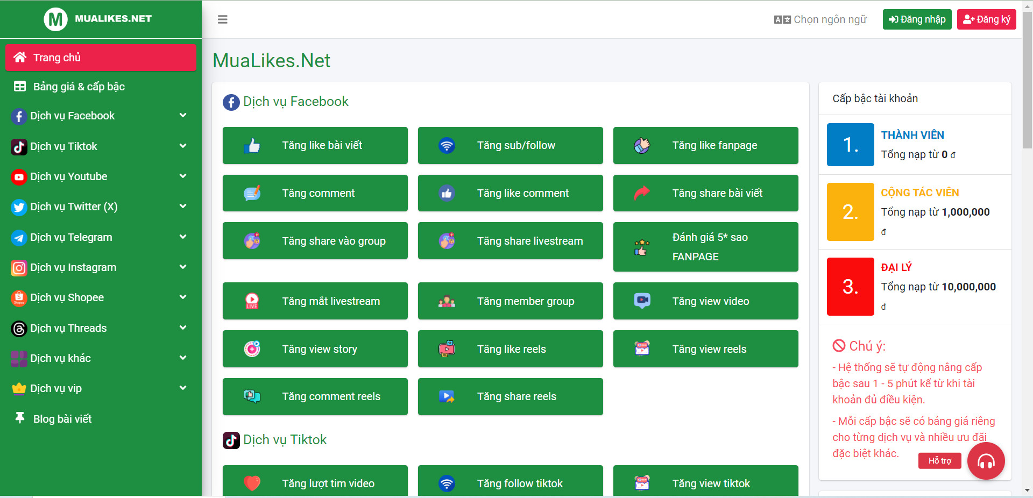Click the Đăng ký button

pyautogui.click(x=986, y=19)
